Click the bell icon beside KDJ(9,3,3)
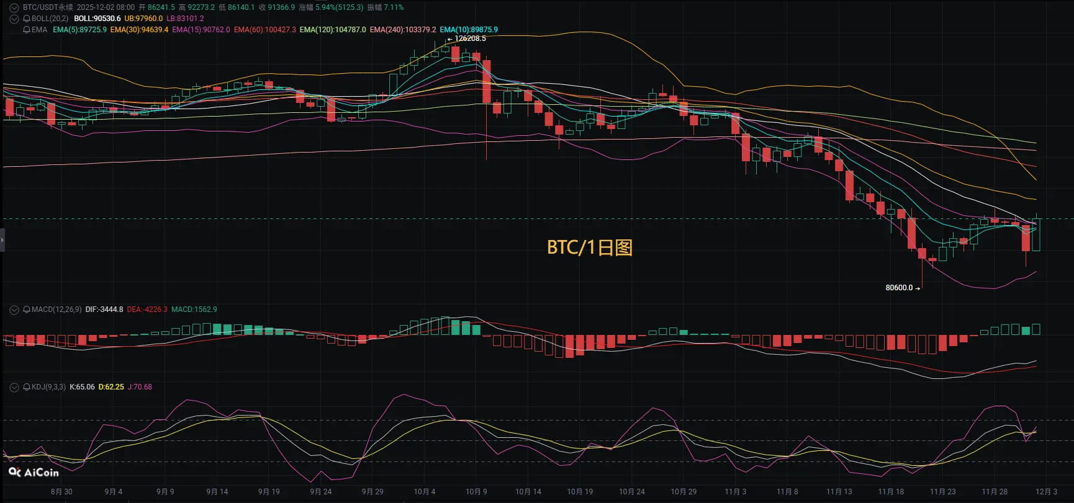This screenshot has height=503, width=1074. pos(27,387)
